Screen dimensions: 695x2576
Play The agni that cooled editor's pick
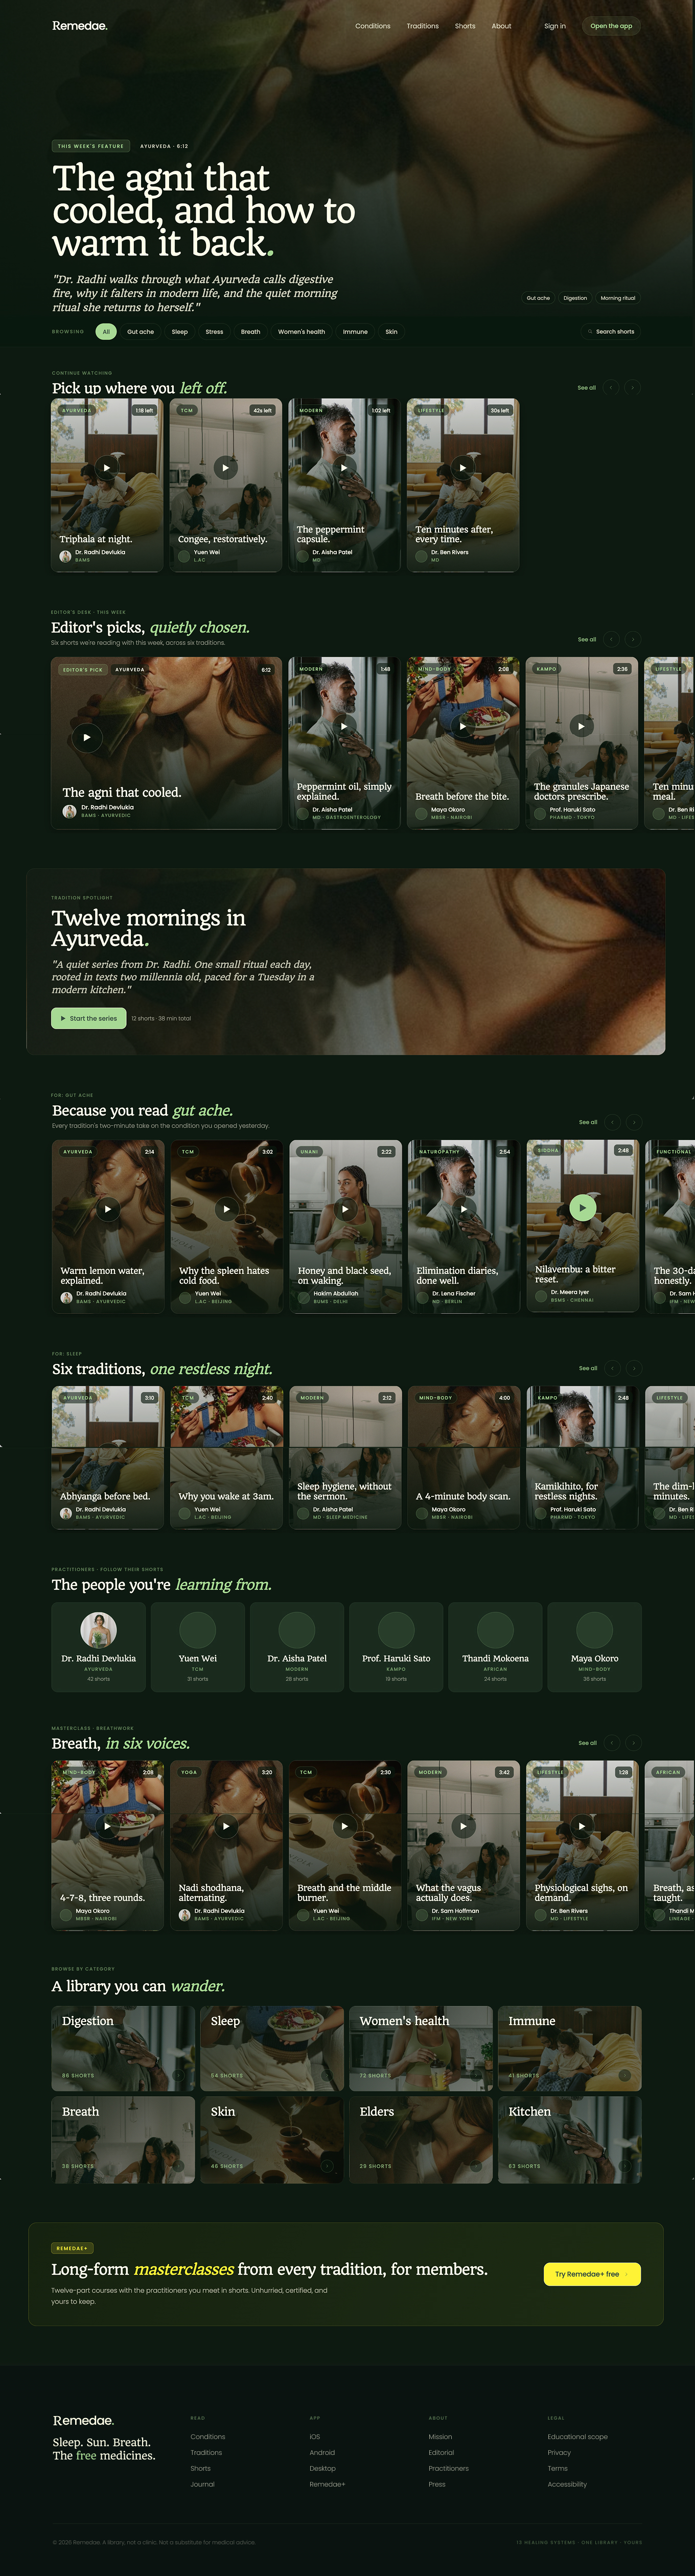[x=87, y=737]
